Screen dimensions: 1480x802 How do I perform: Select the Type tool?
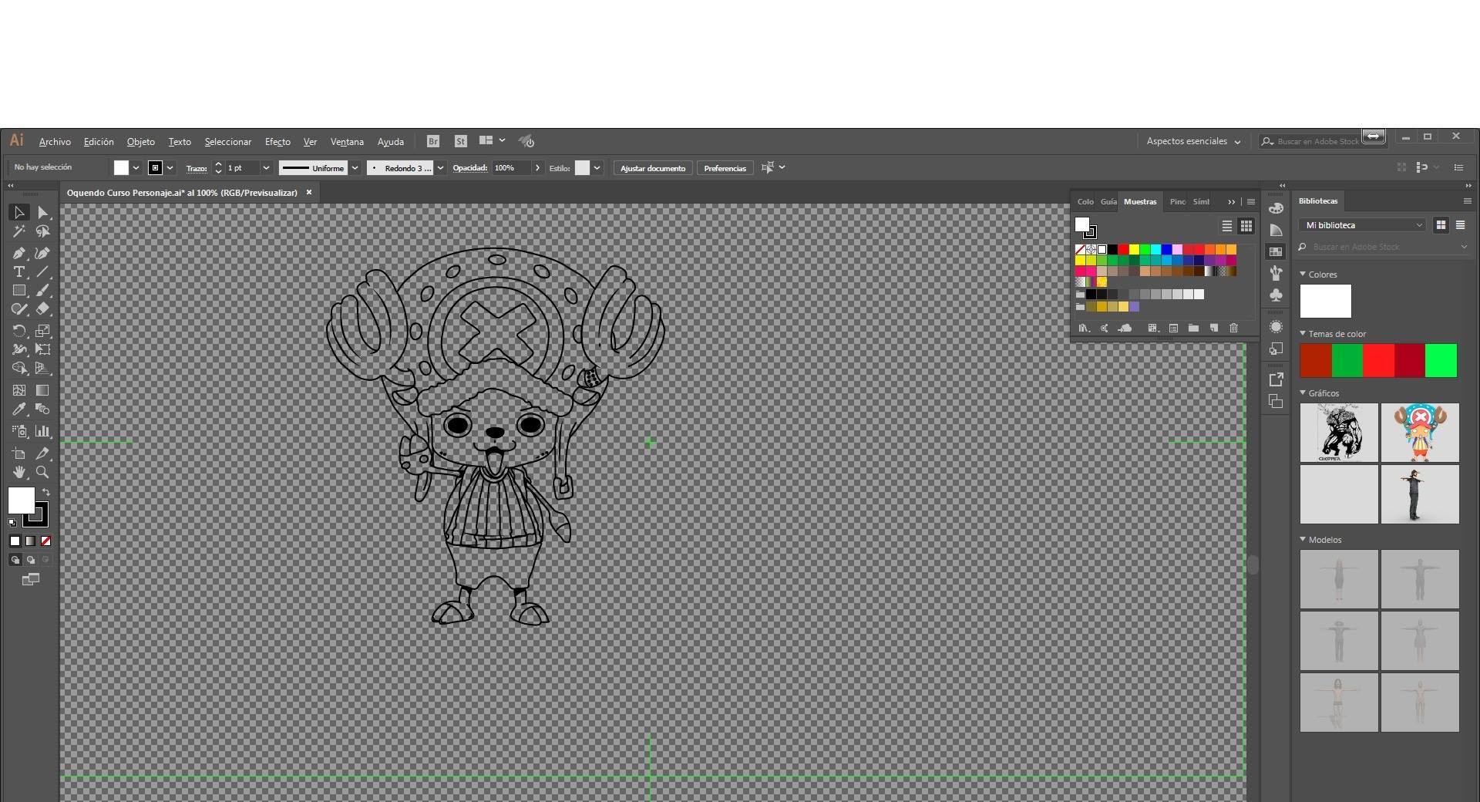coord(19,271)
